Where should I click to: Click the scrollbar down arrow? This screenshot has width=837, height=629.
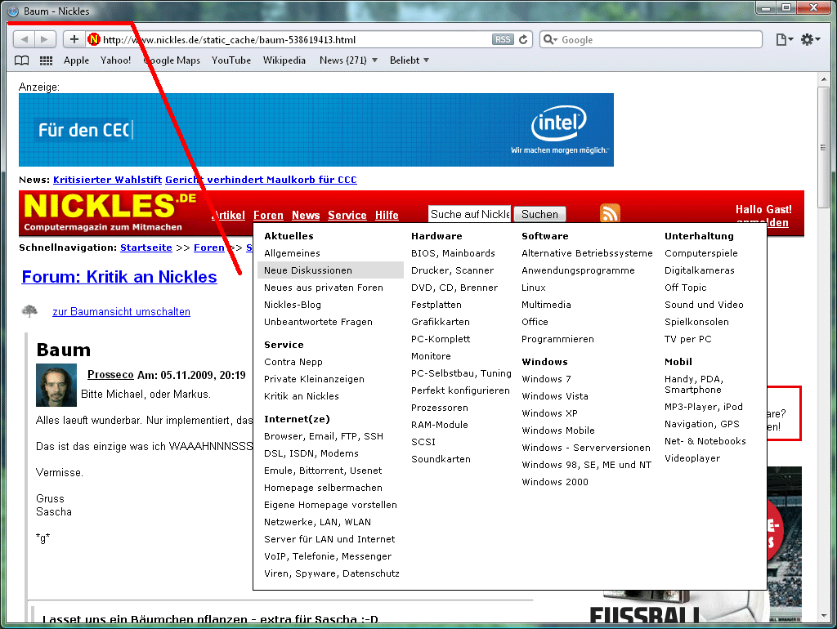(x=824, y=615)
